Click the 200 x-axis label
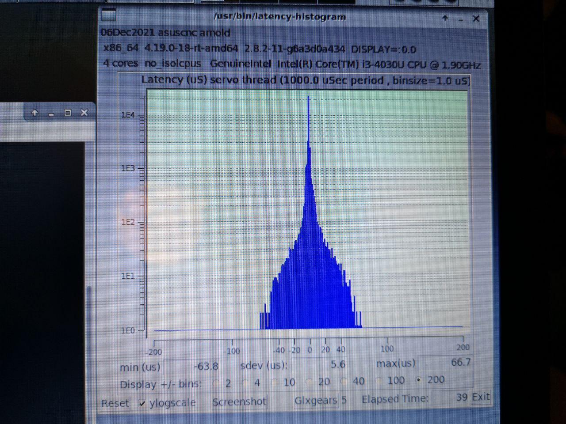This screenshot has width=566, height=424. [463, 347]
